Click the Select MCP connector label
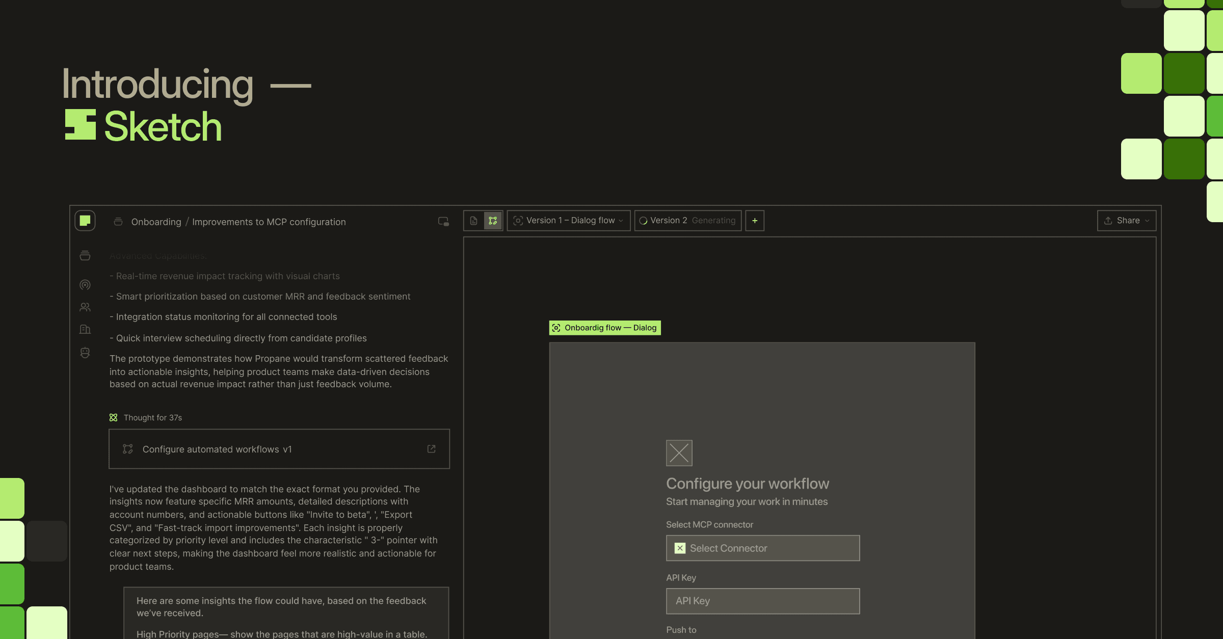 709,525
